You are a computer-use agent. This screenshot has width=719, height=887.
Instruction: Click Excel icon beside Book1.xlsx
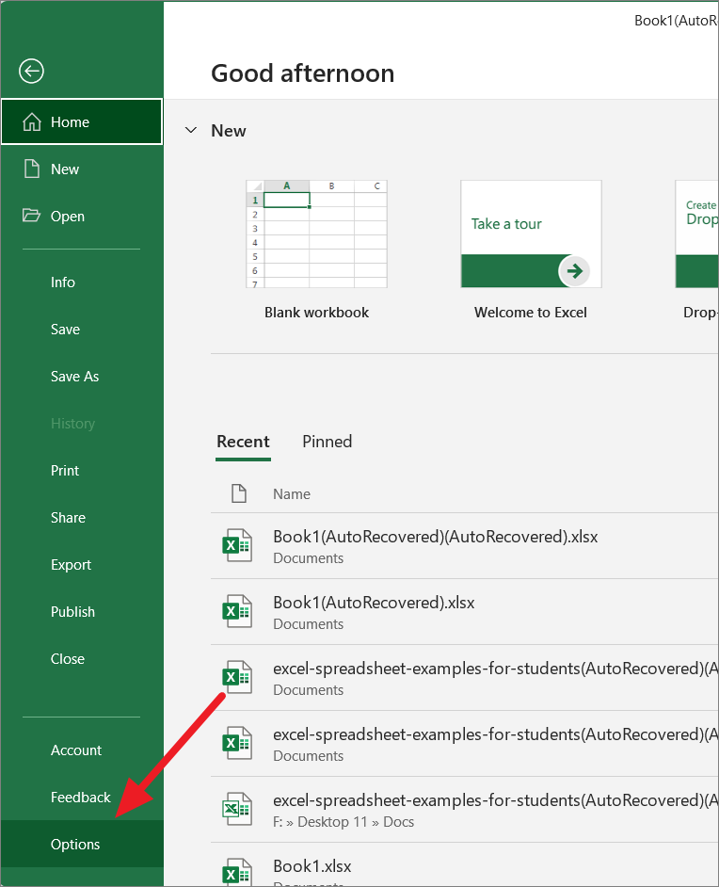pyautogui.click(x=236, y=872)
